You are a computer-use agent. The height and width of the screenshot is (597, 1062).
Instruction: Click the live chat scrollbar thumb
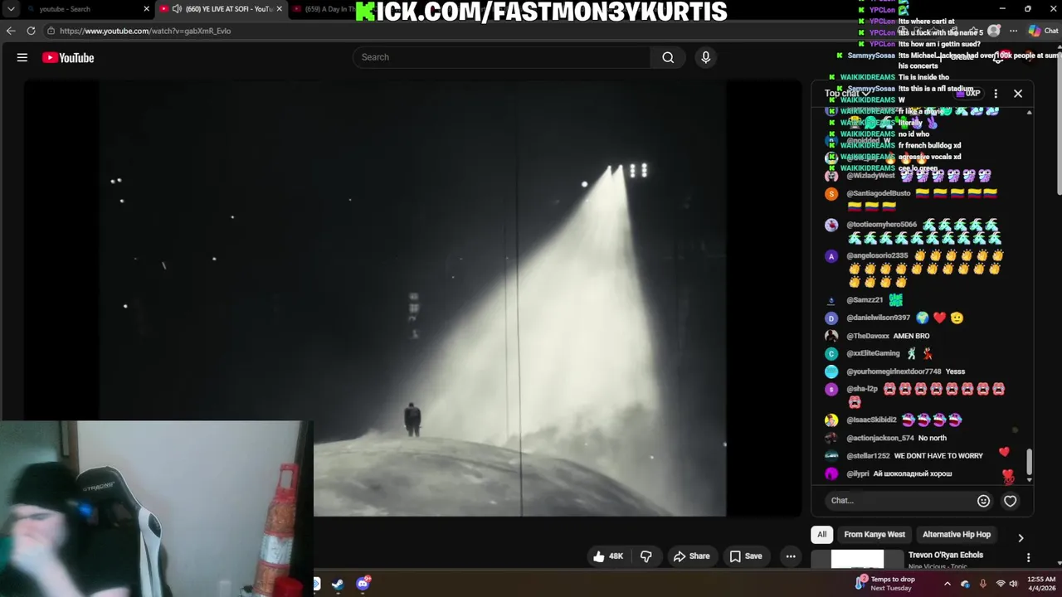tap(1029, 462)
